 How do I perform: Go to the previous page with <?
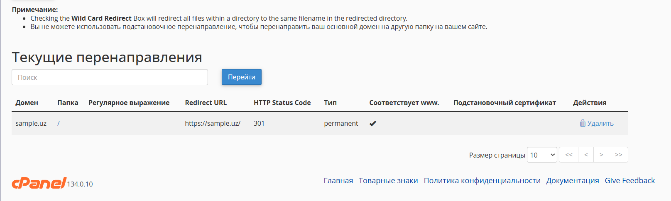tap(586, 155)
